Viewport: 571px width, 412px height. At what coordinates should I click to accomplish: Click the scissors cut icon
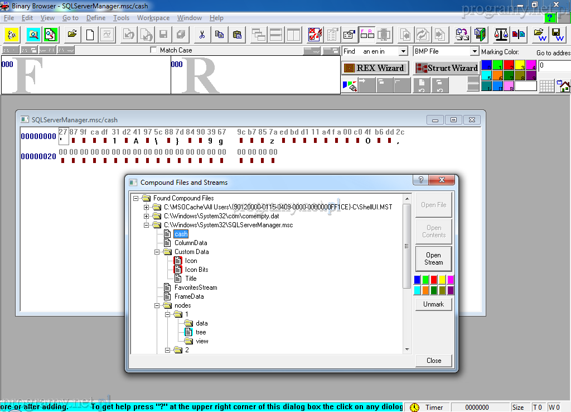201,35
